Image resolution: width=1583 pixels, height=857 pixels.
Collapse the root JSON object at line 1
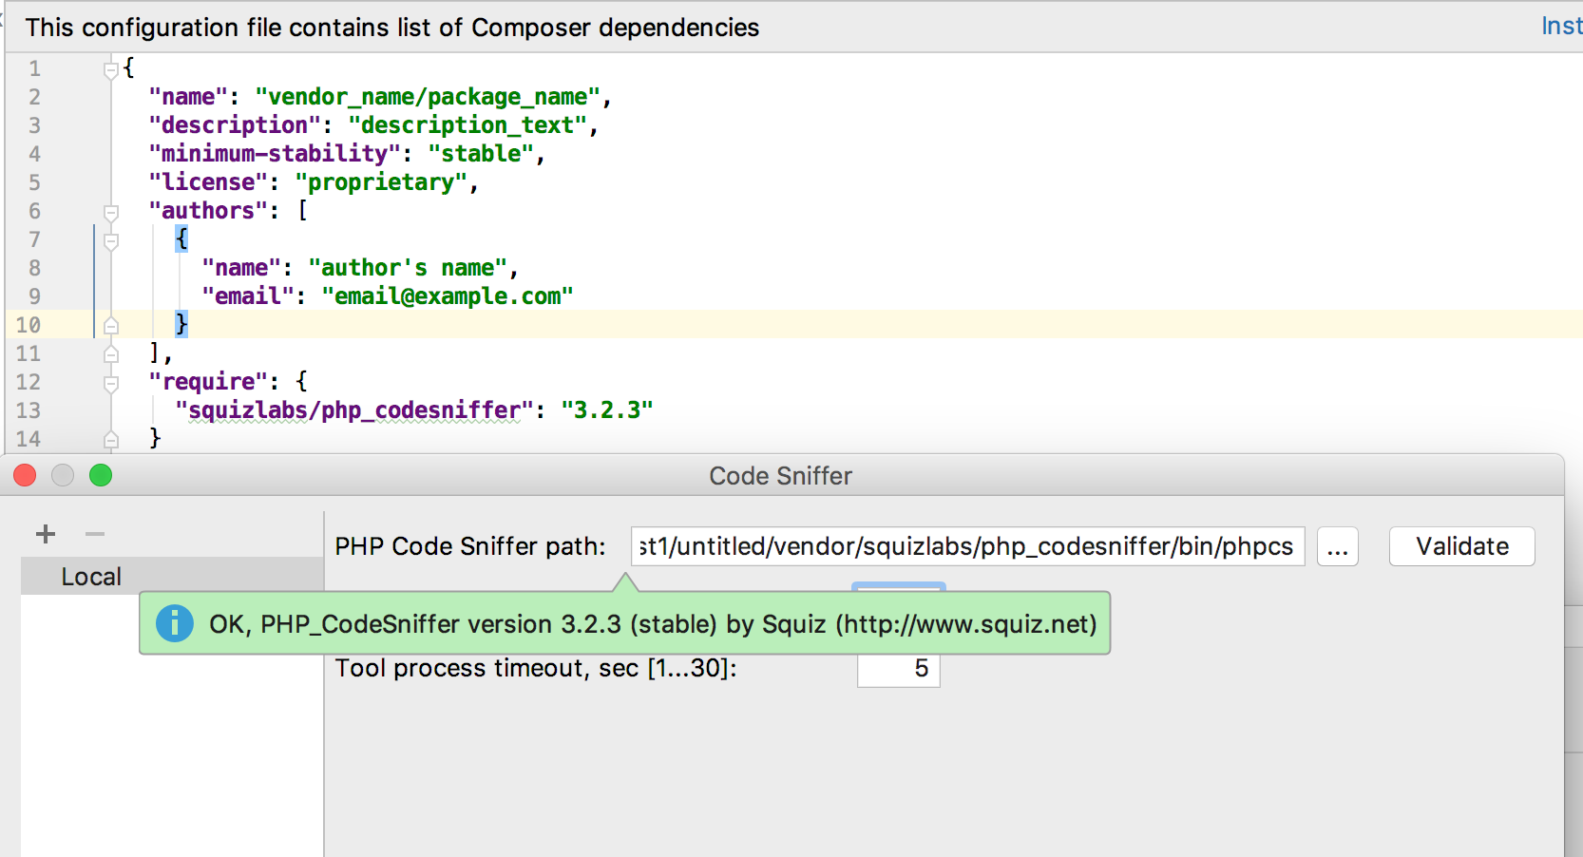coord(111,69)
